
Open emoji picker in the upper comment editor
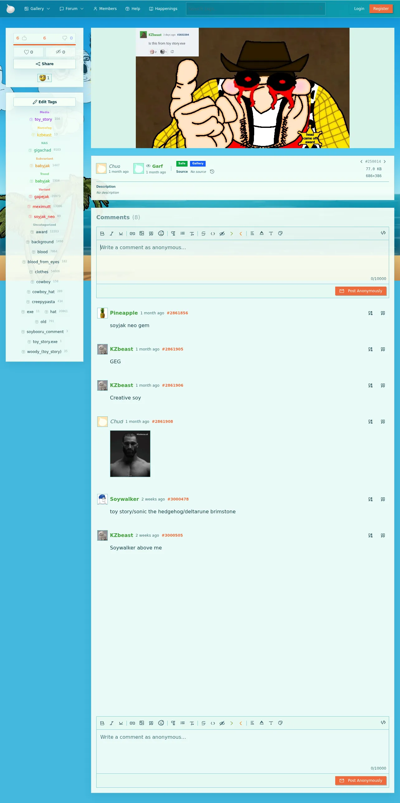tap(161, 233)
